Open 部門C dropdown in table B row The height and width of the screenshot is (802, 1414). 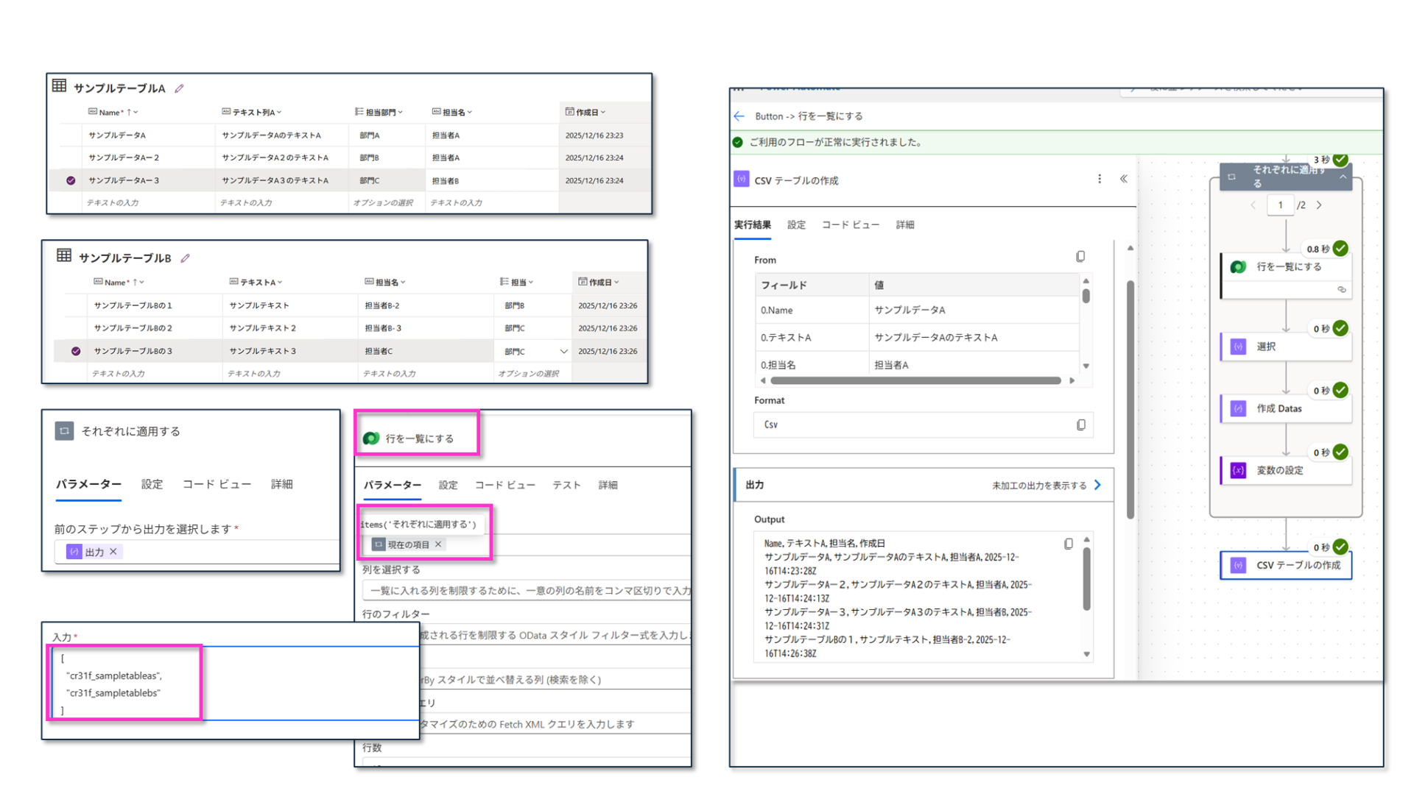click(x=563, y=352)
